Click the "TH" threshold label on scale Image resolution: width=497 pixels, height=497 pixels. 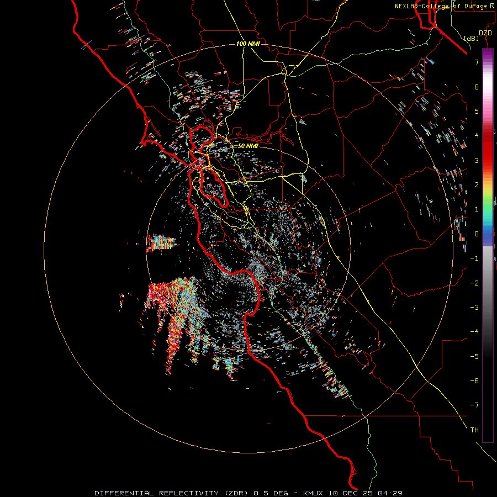click(x=474, y=430)
